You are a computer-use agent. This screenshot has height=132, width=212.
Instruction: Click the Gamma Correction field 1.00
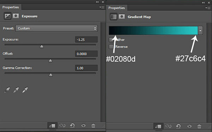point(86,68)
